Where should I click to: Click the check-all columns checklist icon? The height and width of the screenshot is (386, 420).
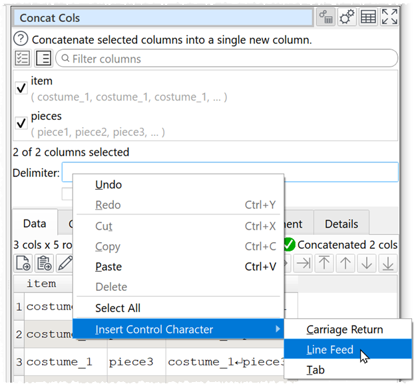point(23,59)
